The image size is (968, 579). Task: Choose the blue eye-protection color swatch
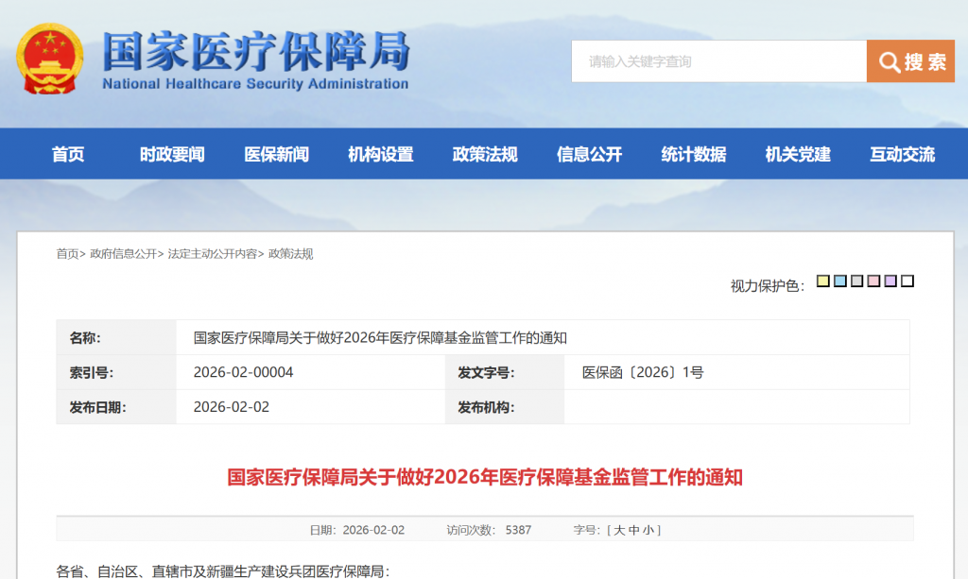click(x=840, y=281)
